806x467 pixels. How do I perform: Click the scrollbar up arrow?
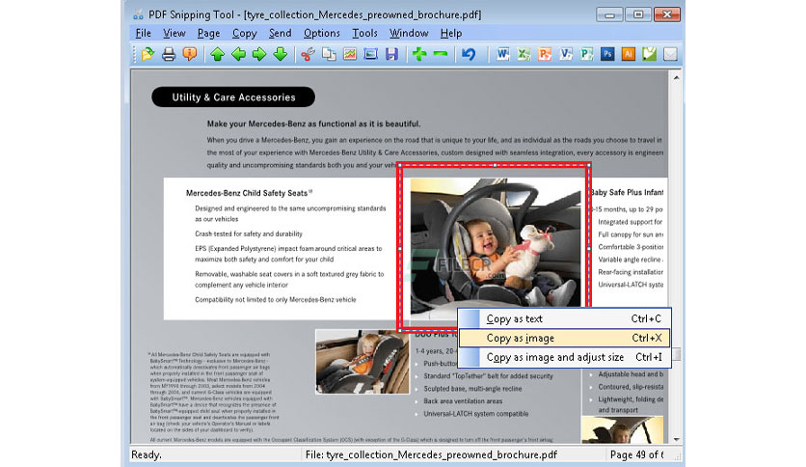tap(676, 77)
